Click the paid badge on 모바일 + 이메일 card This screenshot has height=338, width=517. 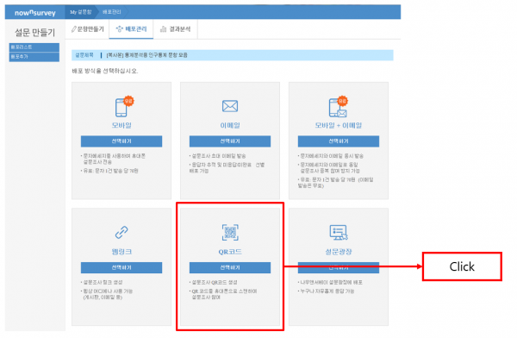click(x=343, y=101)
